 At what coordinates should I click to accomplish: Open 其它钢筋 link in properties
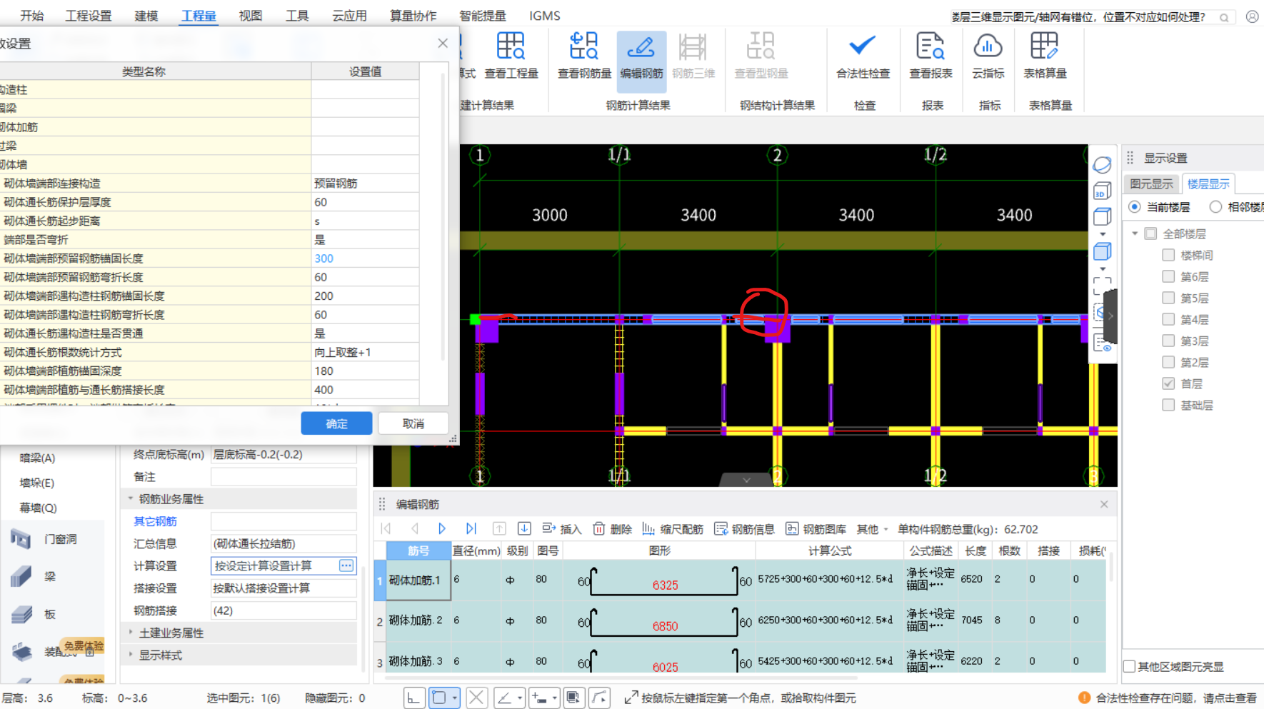pos(155,521)
